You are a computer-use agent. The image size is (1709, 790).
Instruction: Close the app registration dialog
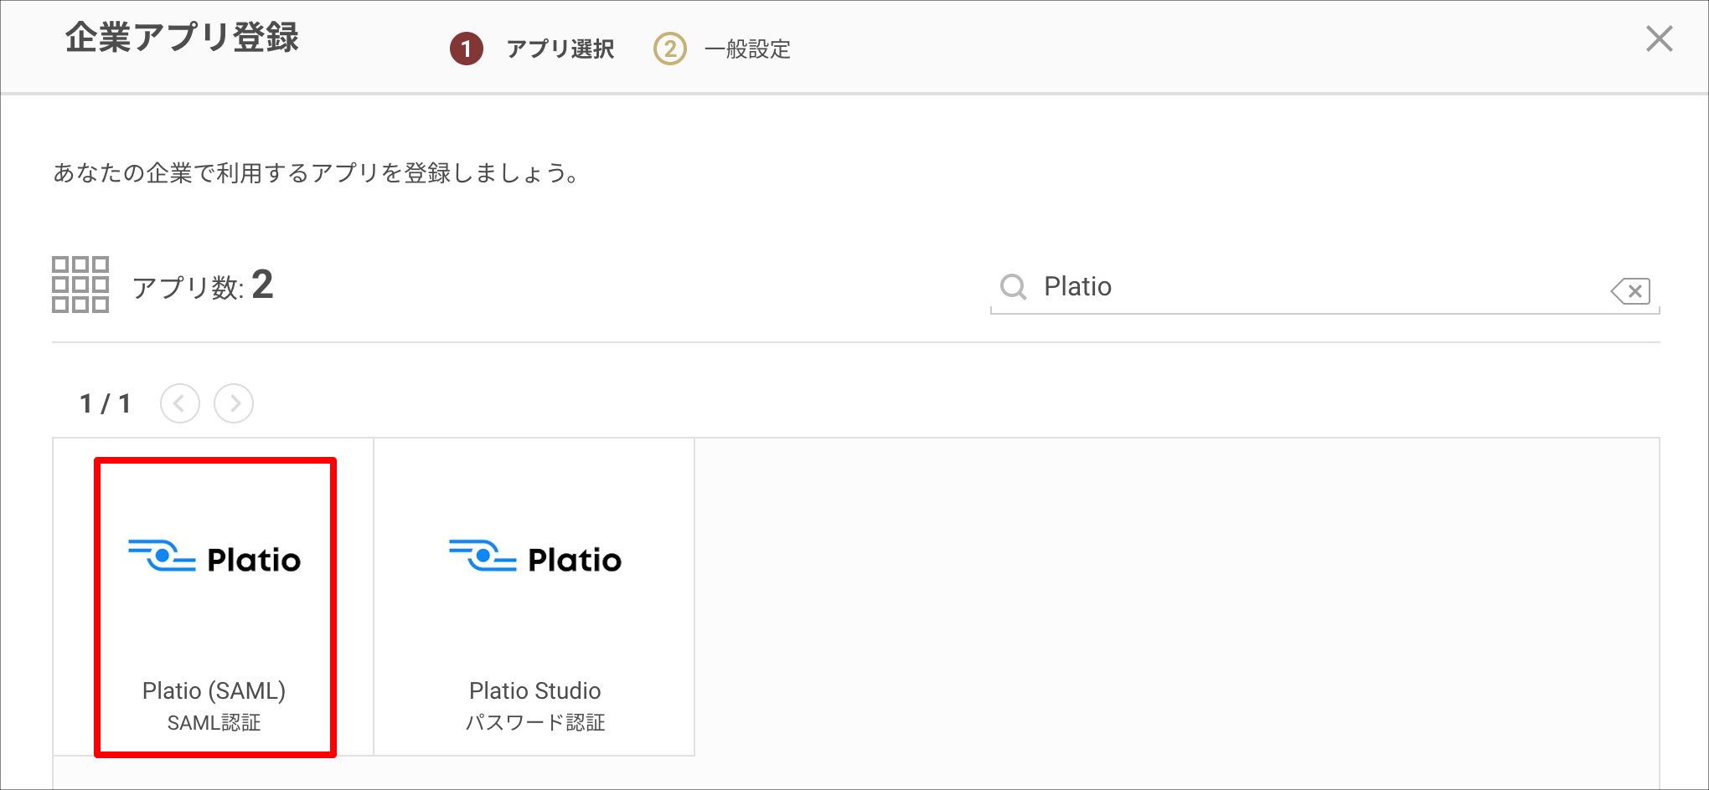[1659, 38]
